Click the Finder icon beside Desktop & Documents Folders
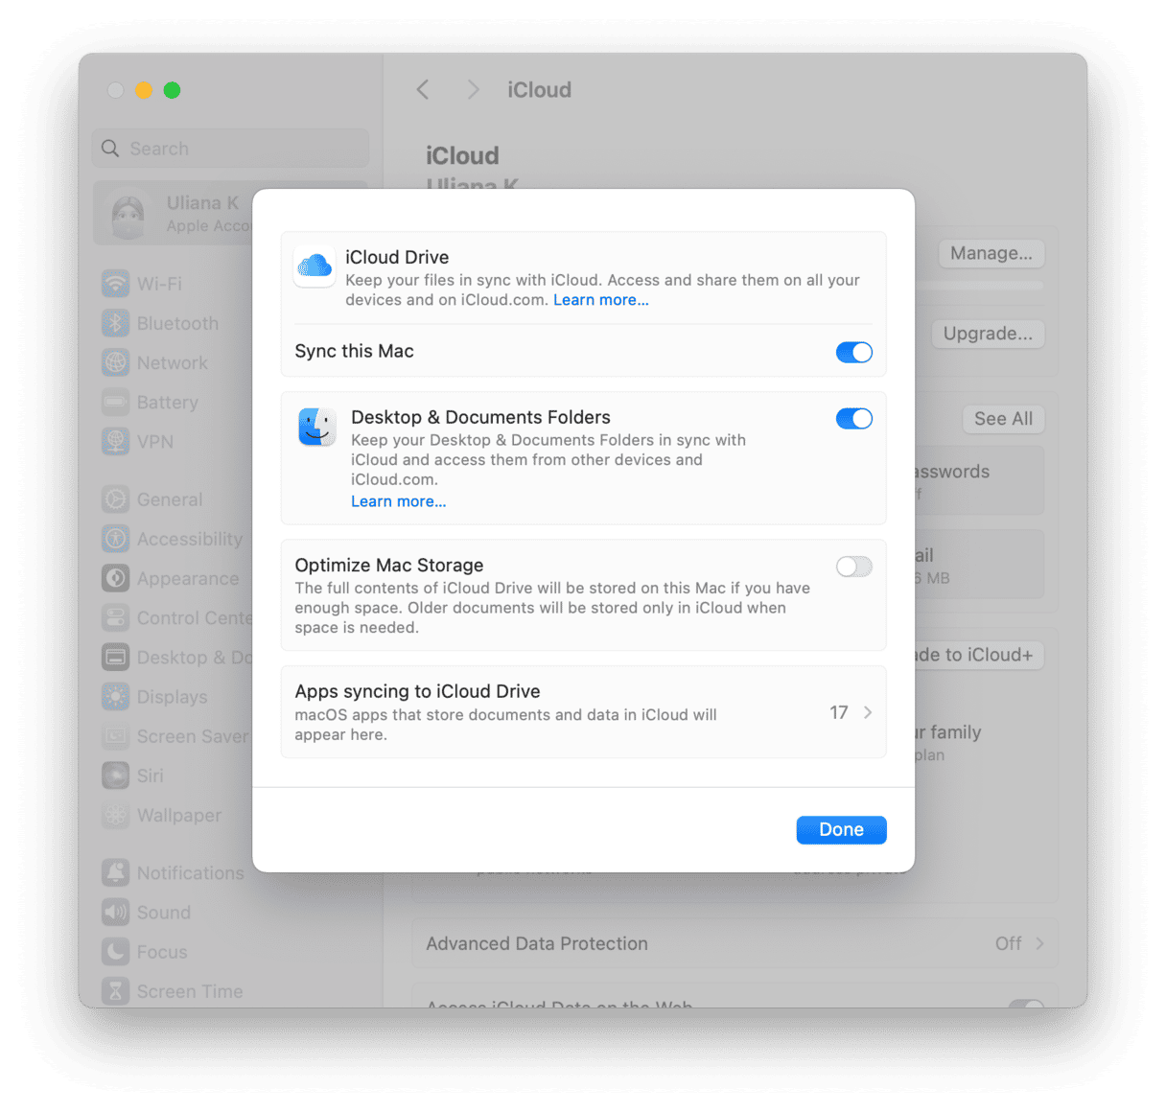1166x1112 pixels. tap(317, 427)
